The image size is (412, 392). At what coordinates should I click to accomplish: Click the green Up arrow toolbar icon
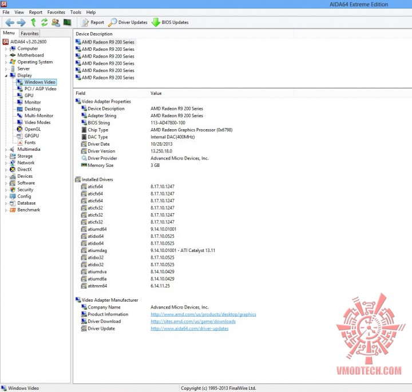[33, 22]
